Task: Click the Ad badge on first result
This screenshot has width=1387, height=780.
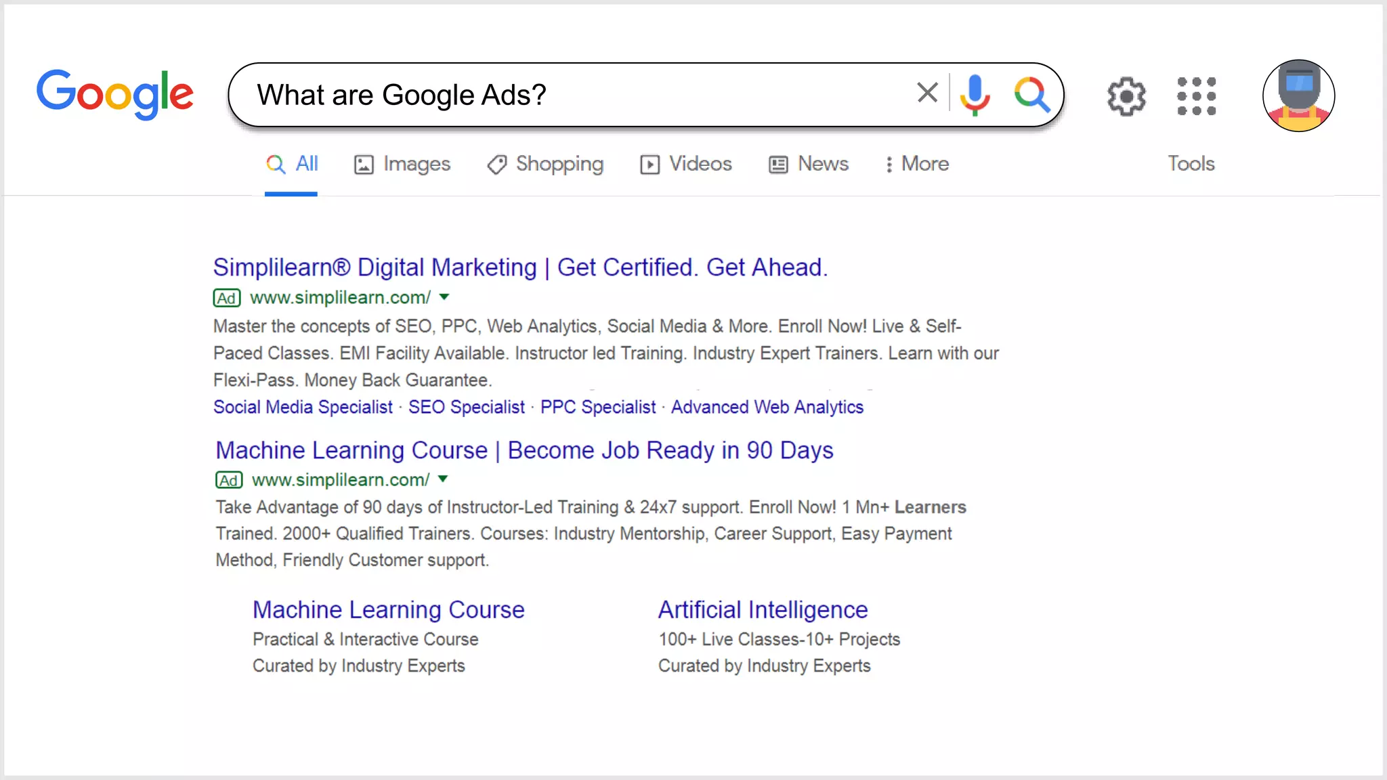Action: (x=227, y=298)
